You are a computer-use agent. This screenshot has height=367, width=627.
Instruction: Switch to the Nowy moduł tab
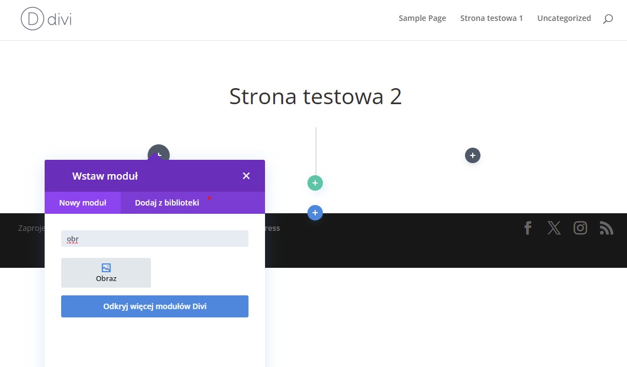(x=83, y=203)
